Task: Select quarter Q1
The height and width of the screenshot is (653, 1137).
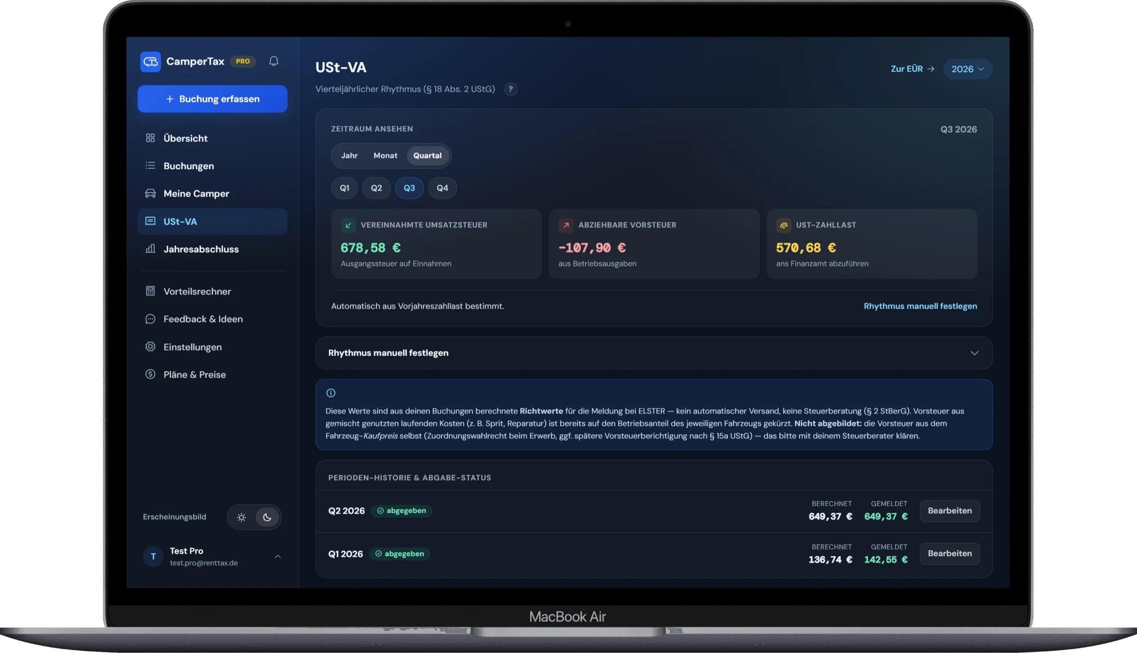Action: pos(345,188)
